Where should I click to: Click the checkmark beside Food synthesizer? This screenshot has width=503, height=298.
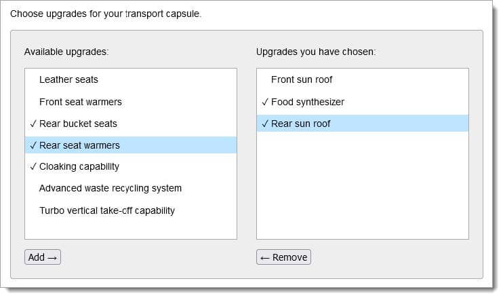click(265, 102)
